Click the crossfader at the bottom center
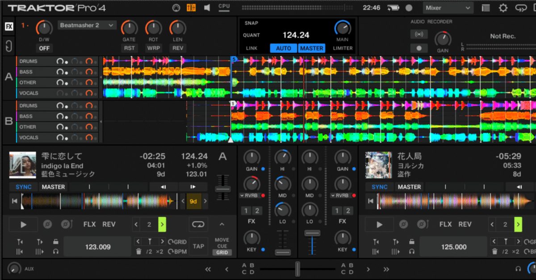Viewport: 536px width, 280px height. 297,268
